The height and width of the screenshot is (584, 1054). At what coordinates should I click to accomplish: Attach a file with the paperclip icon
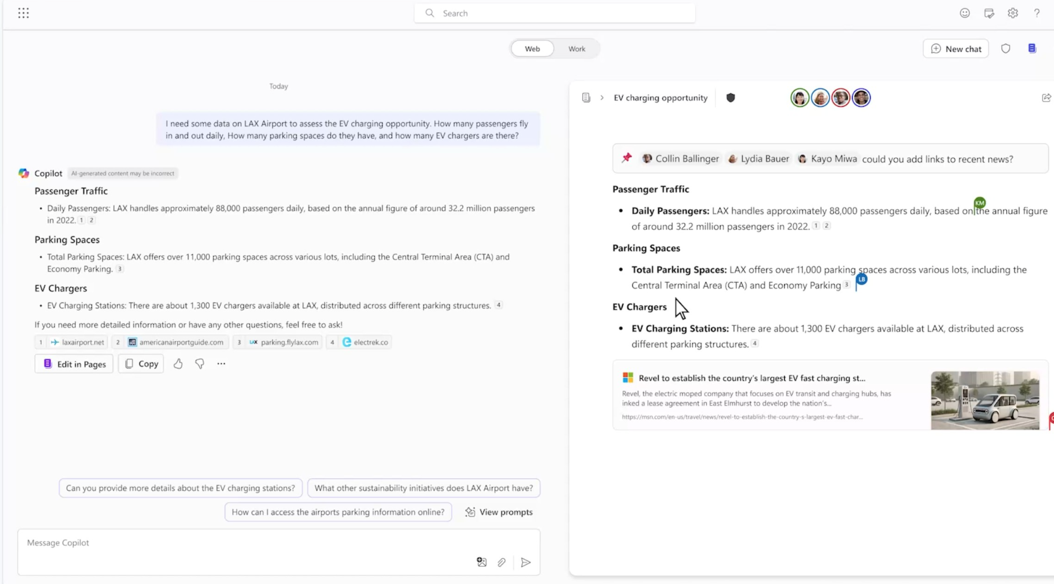tap(502, 562)
